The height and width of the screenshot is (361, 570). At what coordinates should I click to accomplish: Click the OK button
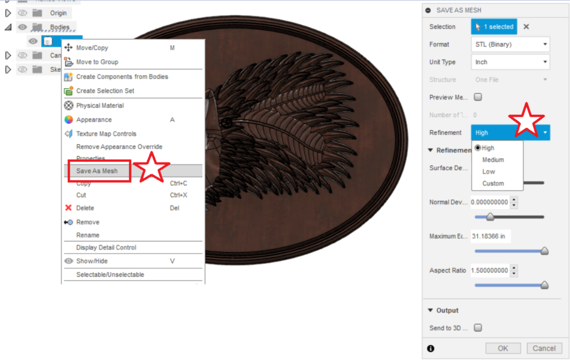(x=503, y=348)
